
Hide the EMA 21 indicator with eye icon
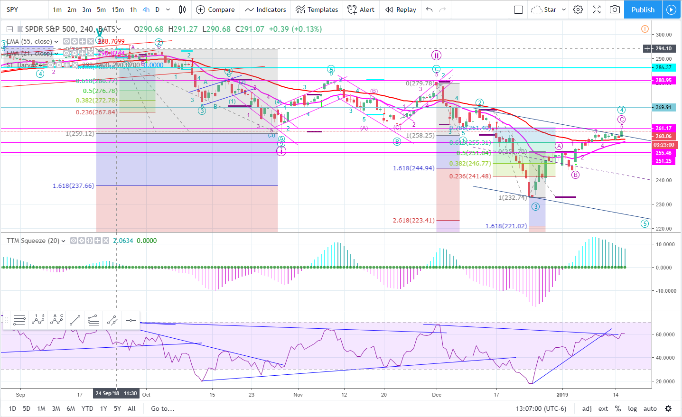pyautogui.click(x=66, y=53)
